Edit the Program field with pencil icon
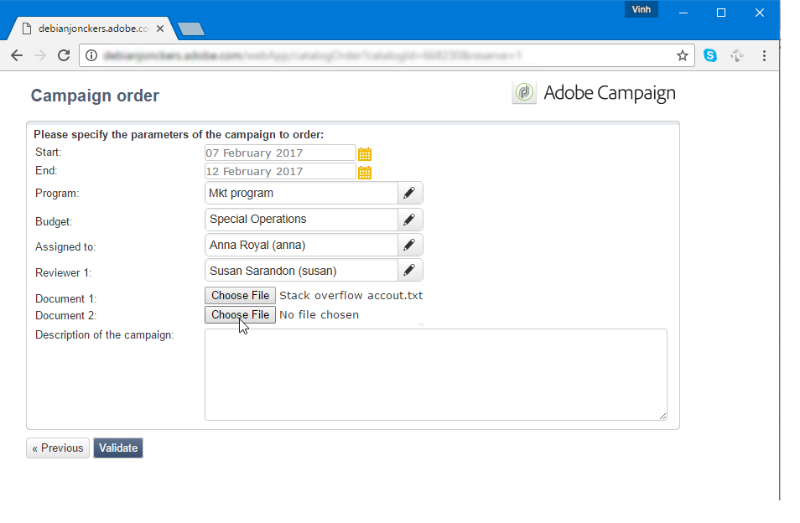The height and width of the screenshot is (523, 800). tap(410, 194)
